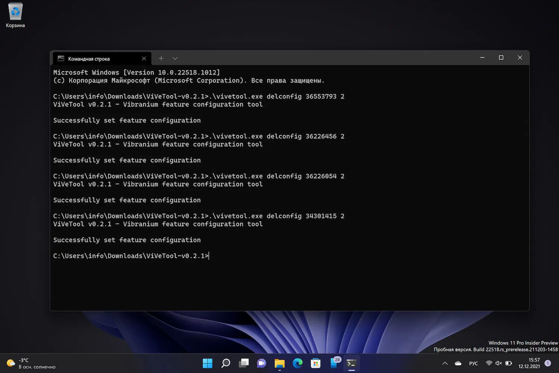Viewport: 559px width, 373px height.
Task: Click the empty prompt on the last terminal line
Action: (x=131, y=256)
